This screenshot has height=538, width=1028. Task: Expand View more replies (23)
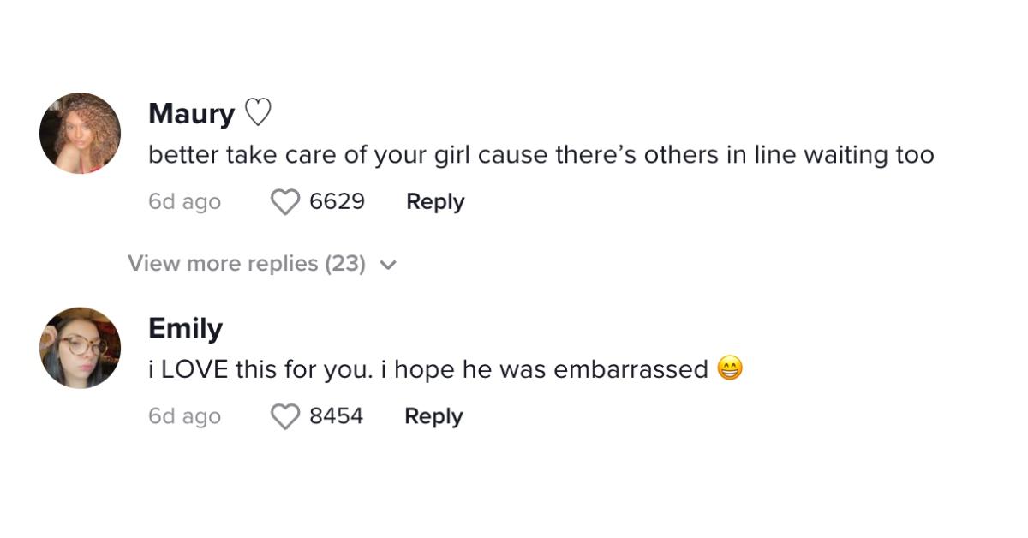[x=247, y=263]
